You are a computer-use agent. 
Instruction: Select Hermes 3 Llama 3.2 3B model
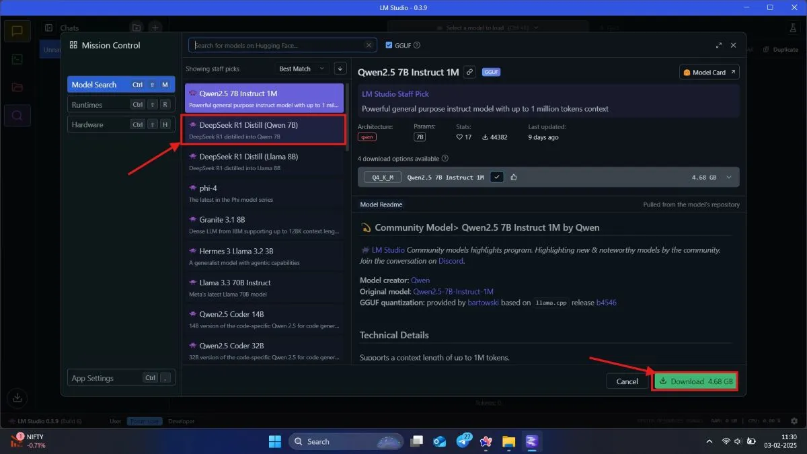coord(264,256)
